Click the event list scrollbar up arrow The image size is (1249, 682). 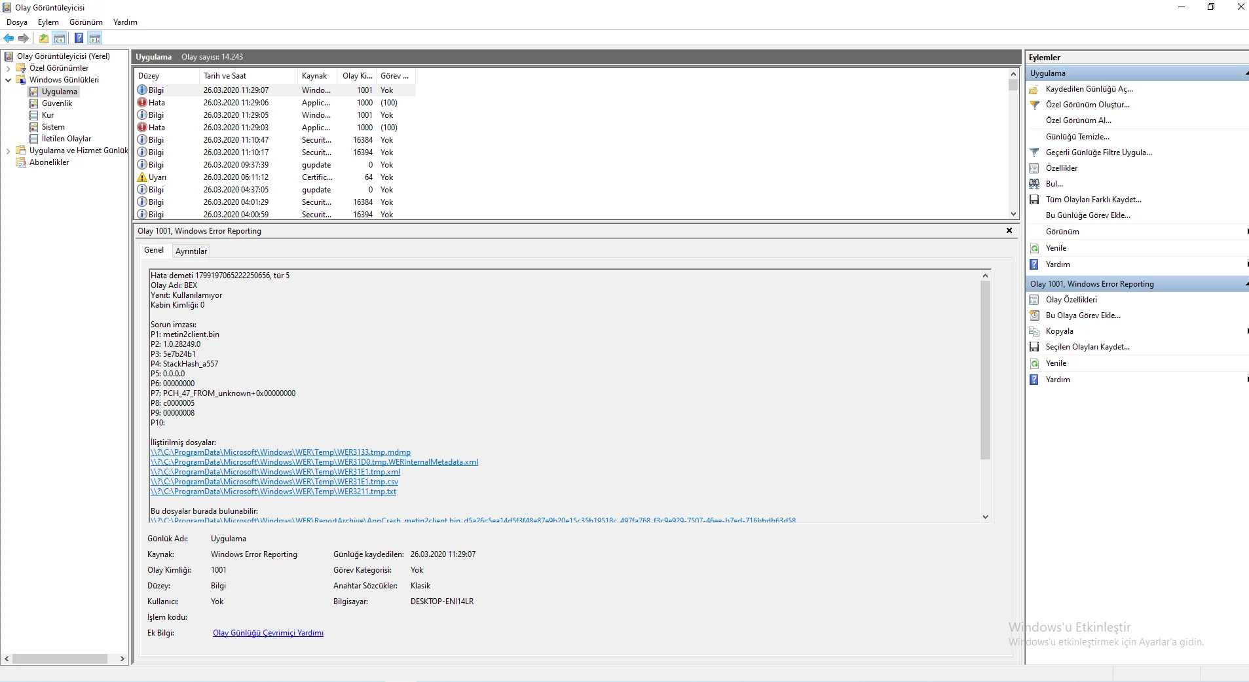(1014, 74)
